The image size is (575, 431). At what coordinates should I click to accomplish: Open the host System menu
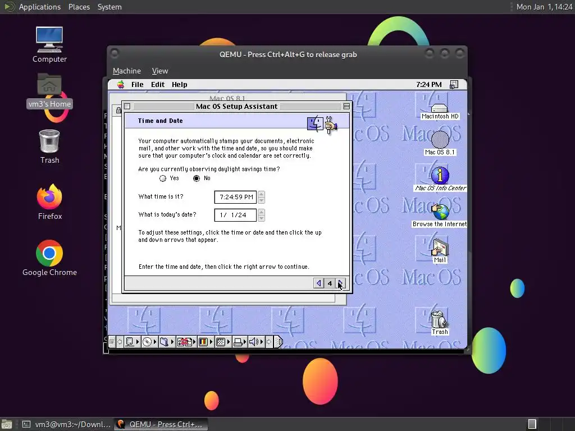pyautogui.click(x=109, y=7)
